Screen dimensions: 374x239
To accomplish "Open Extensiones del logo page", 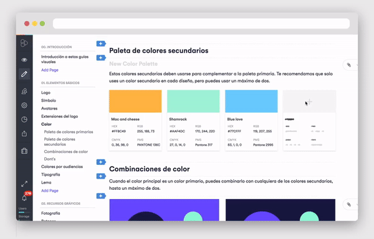I will tap(59, 116).
